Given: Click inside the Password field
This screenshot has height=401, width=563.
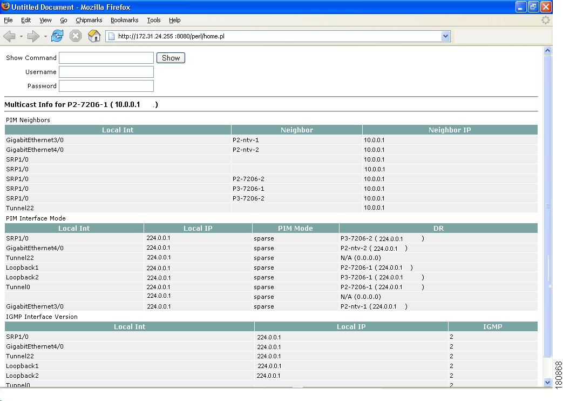Looking at the screenshot, I should (106, 85).
